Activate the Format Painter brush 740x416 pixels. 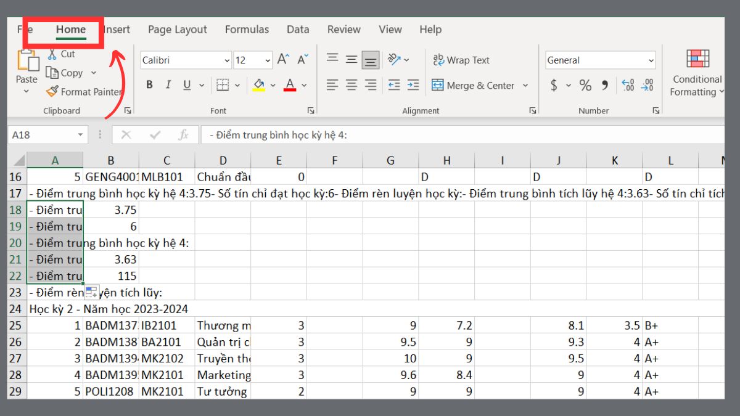point(83,92)
